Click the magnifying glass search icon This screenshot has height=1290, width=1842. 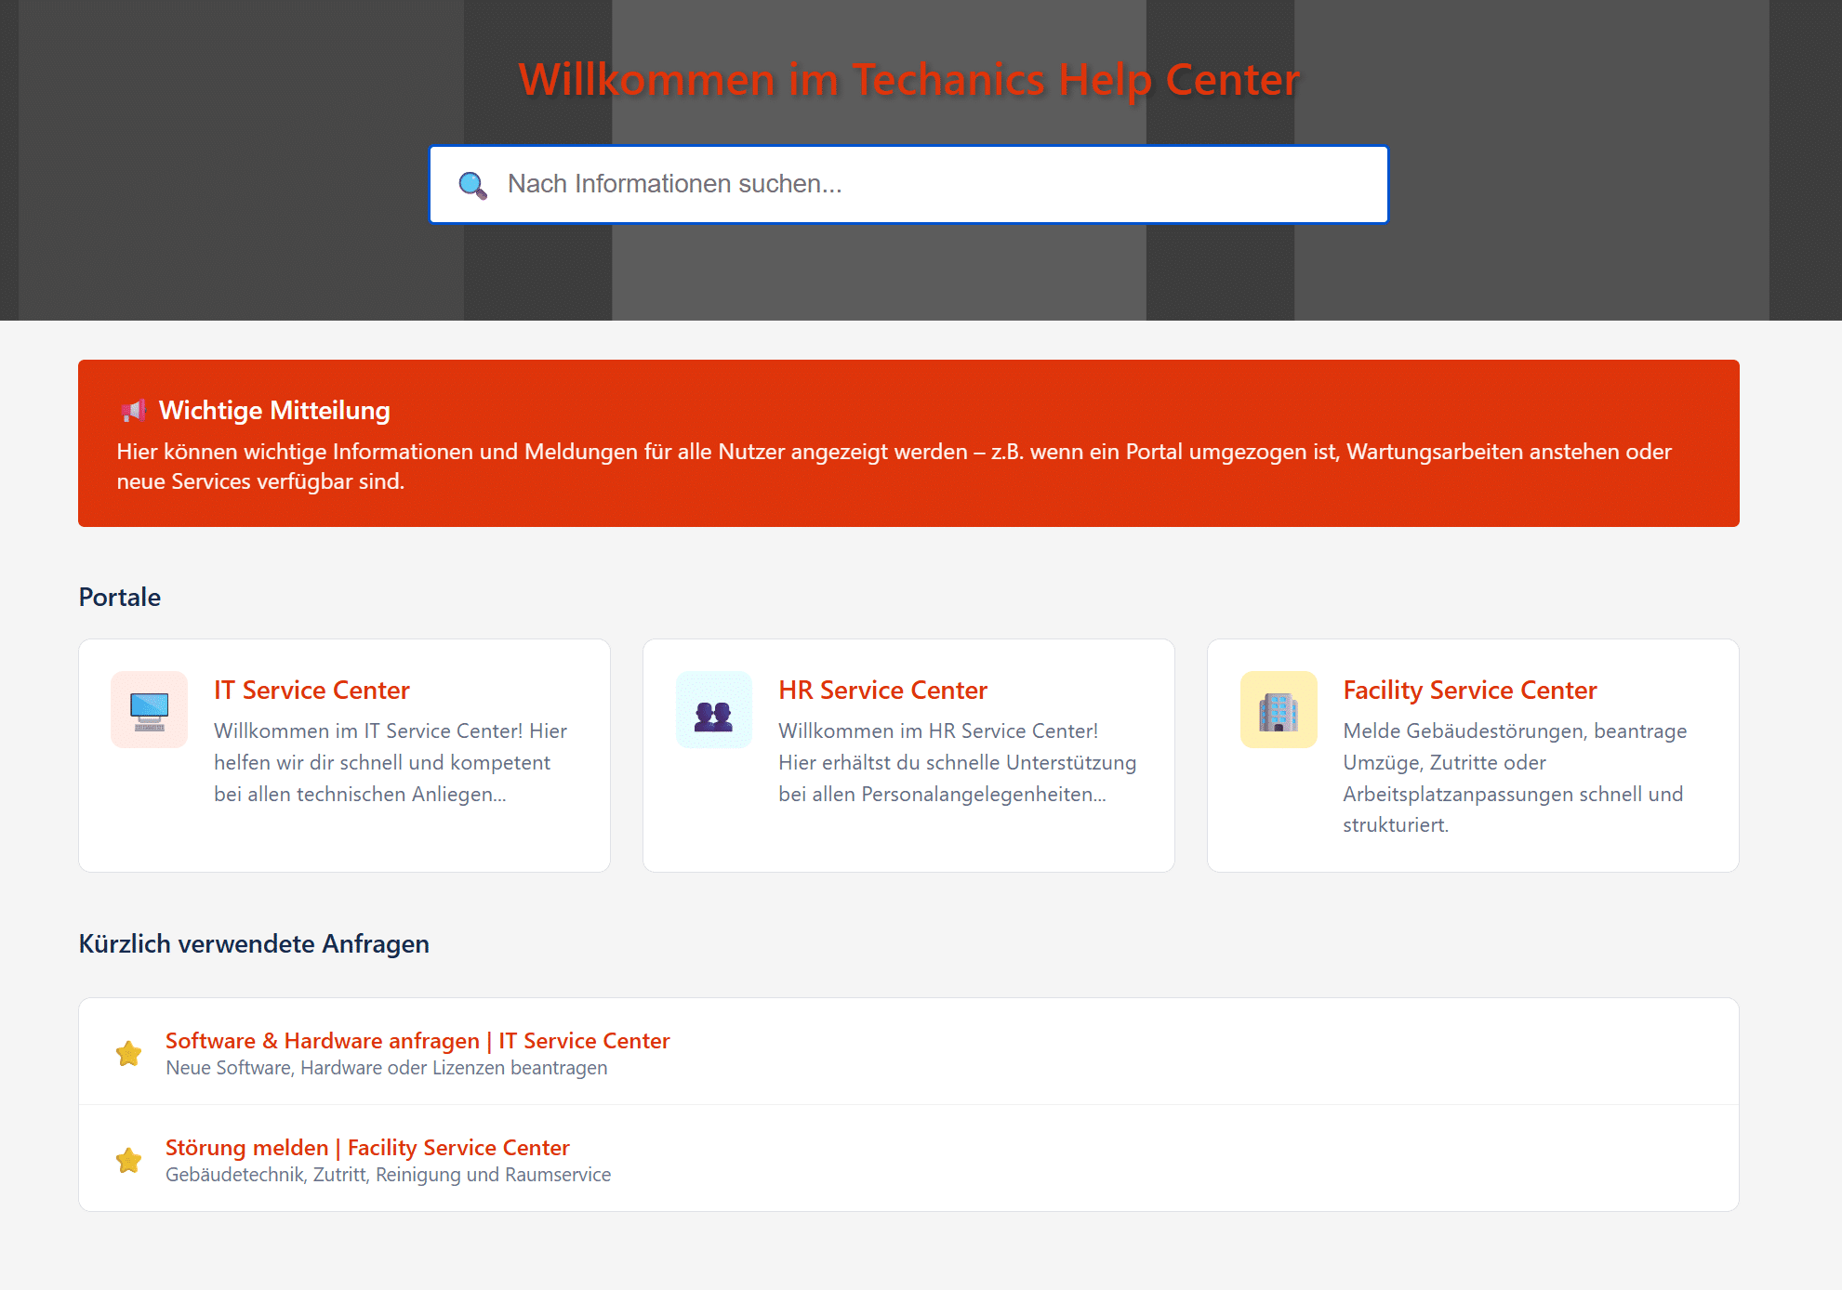click(x=472, y=185)
